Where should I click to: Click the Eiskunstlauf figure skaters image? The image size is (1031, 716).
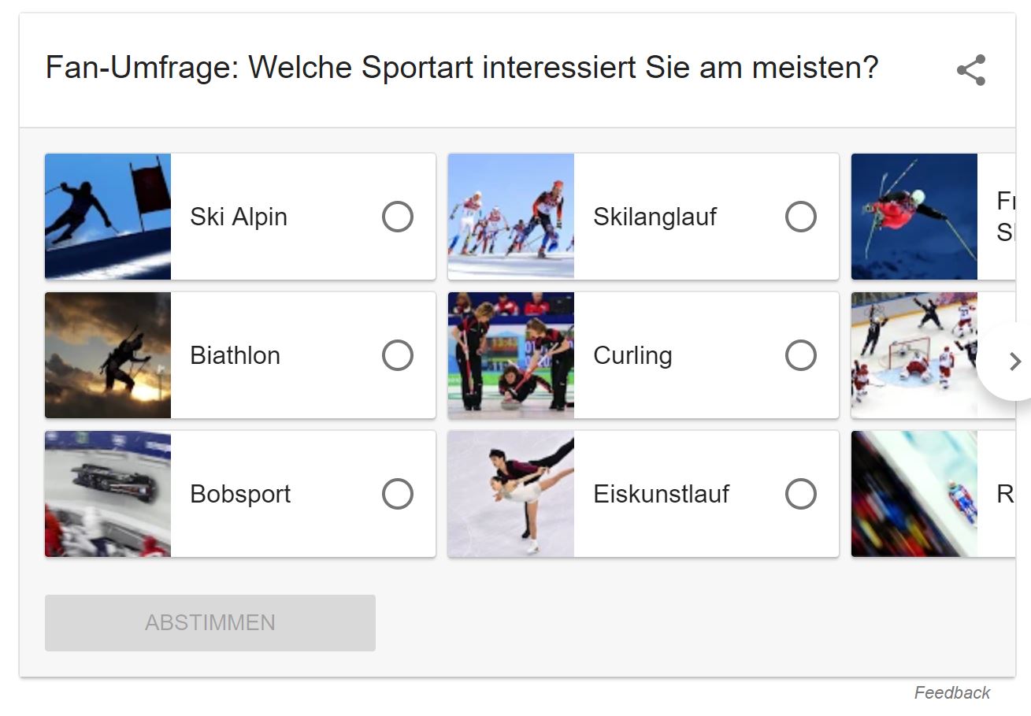pyautogui.click(x=511, y=494)
